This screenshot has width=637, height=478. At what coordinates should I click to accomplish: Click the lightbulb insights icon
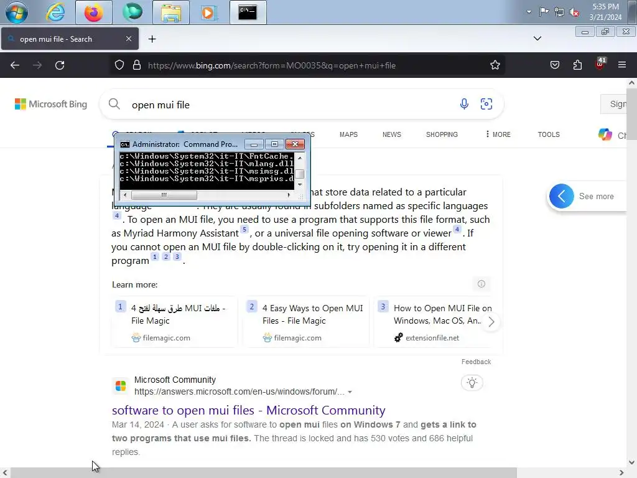coord(472,383)
